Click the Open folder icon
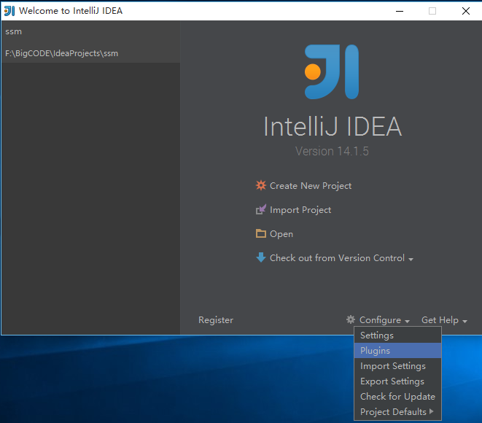 click(260, 233)
